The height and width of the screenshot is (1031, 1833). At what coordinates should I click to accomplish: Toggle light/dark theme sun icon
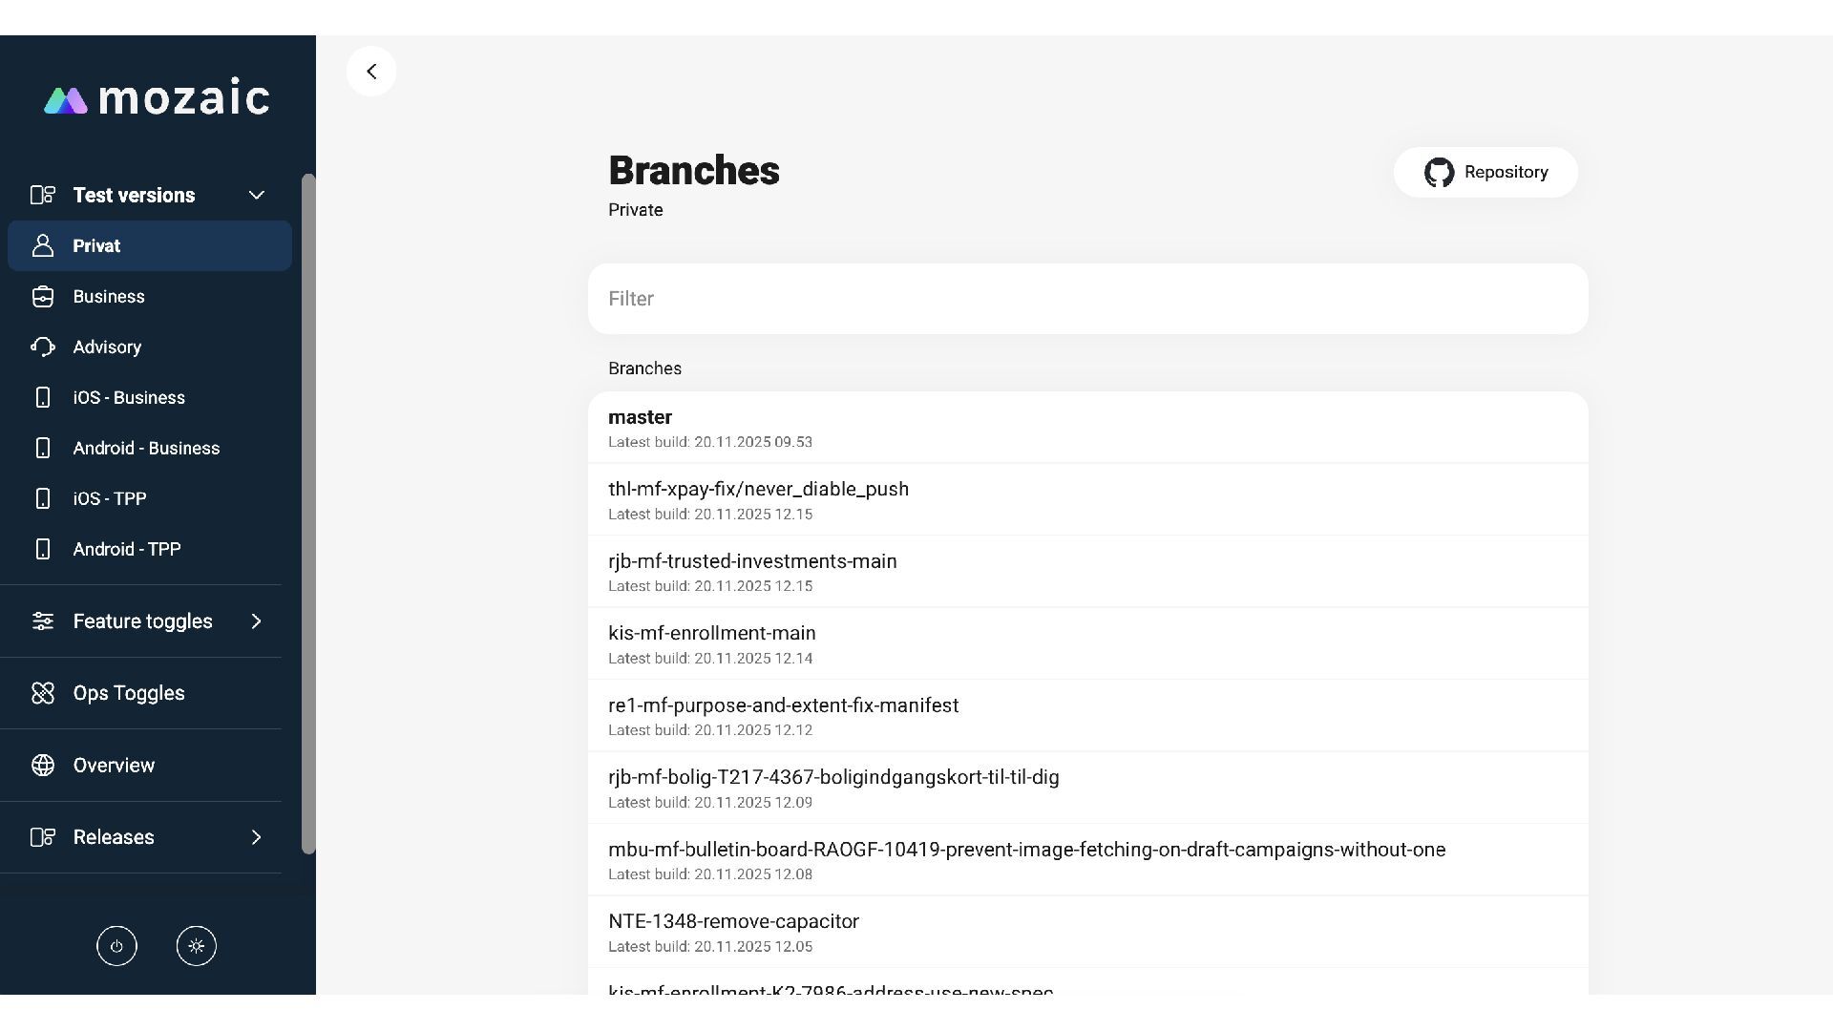(x=197, y=946)
